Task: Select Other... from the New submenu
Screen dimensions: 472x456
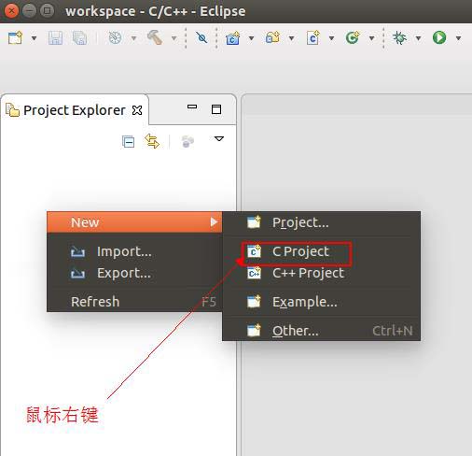Action: coord(321,331)
